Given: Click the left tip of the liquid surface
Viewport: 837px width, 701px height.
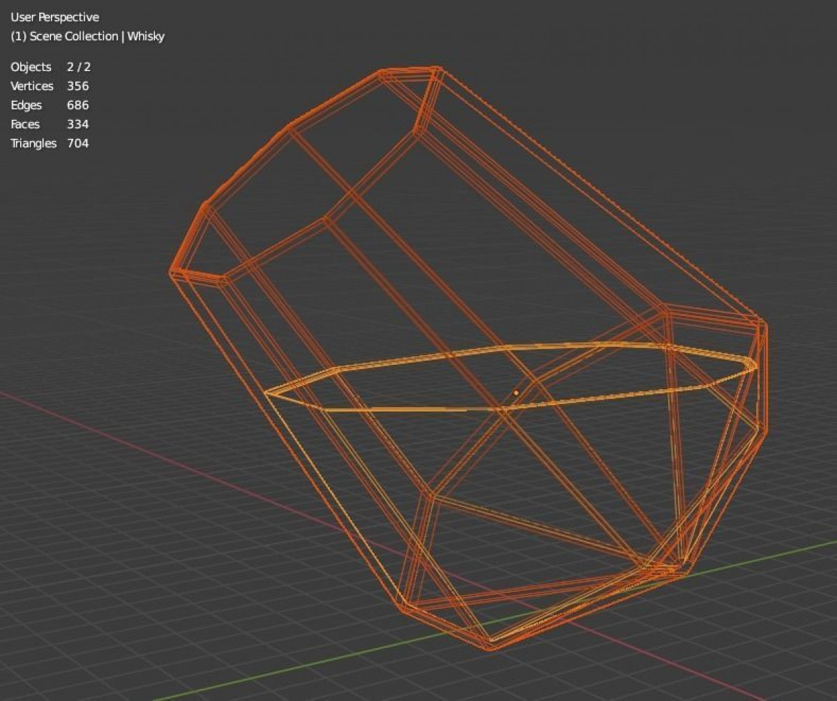Looking at the screenshot, I should (x=266, y=393).
